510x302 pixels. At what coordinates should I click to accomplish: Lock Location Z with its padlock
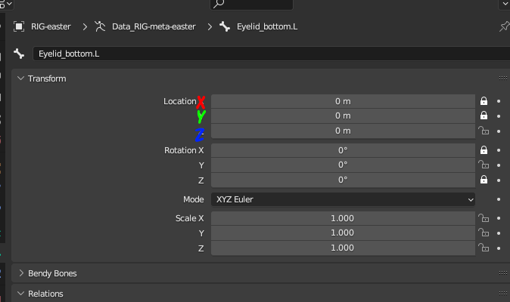pyautogui.click(x=484, y=131)
